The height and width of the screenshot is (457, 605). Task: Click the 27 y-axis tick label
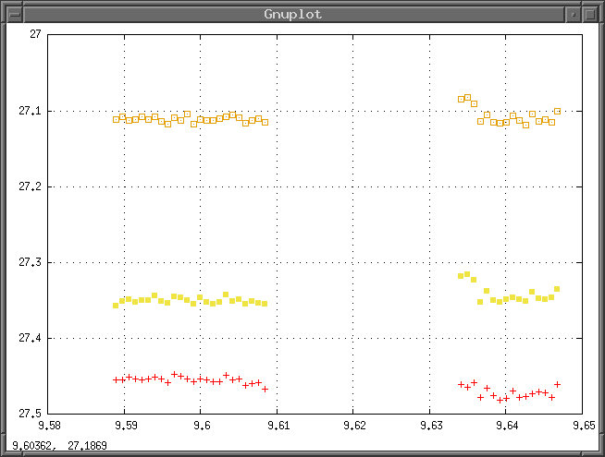point(35,35)
